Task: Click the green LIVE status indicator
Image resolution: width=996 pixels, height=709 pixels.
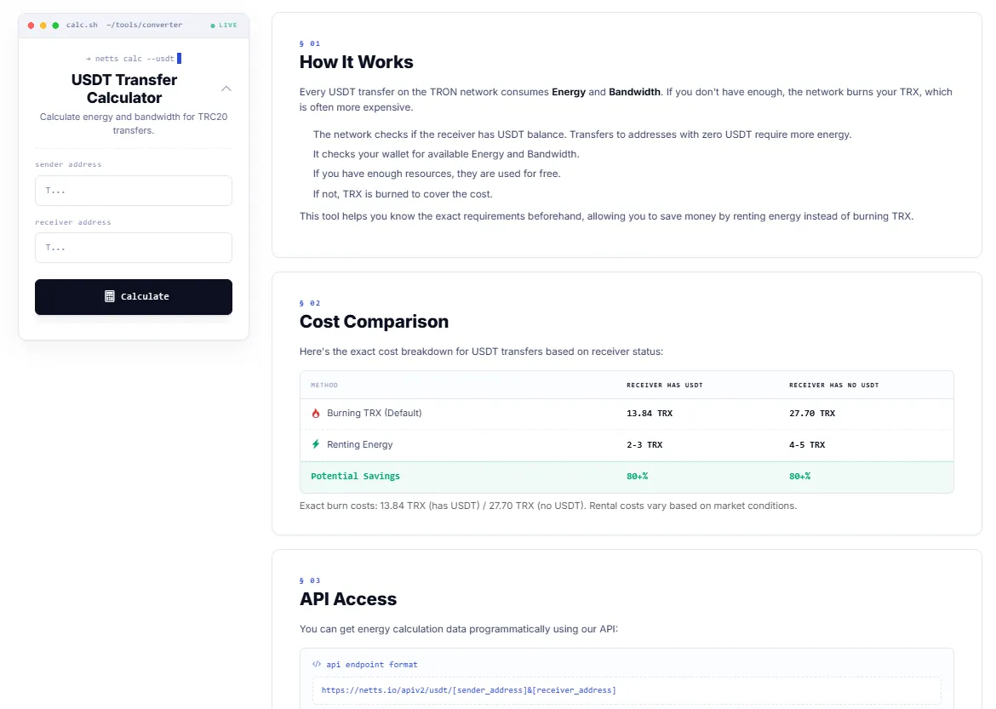Action: coord(224,26)
